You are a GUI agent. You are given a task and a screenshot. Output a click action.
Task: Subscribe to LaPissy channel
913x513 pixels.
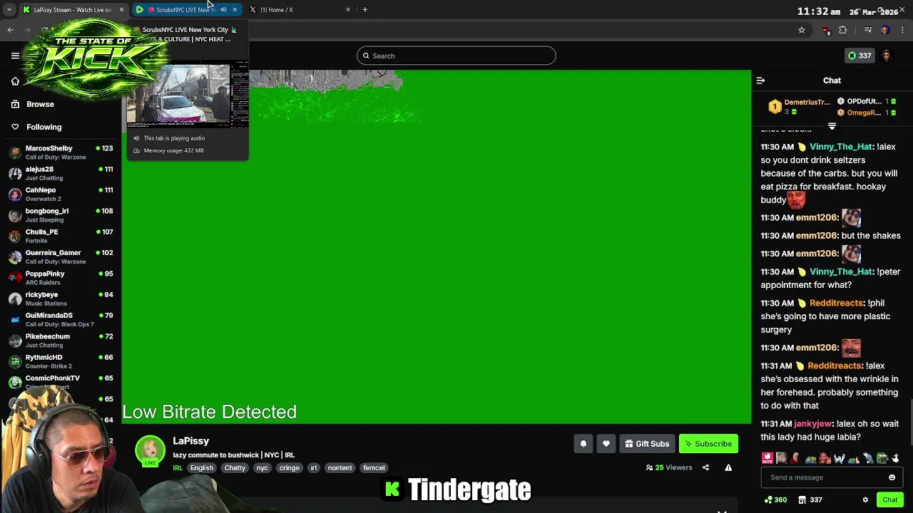(x=708, y=444)
